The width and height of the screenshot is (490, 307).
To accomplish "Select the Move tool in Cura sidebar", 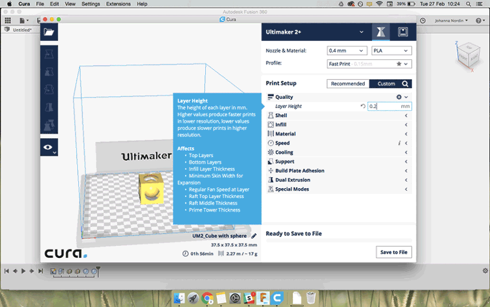I will (x=49, y=54).
